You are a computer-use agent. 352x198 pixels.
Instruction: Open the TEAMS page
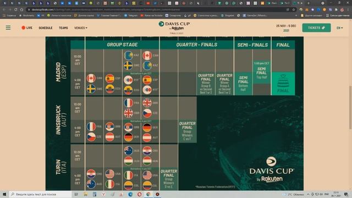63,28
